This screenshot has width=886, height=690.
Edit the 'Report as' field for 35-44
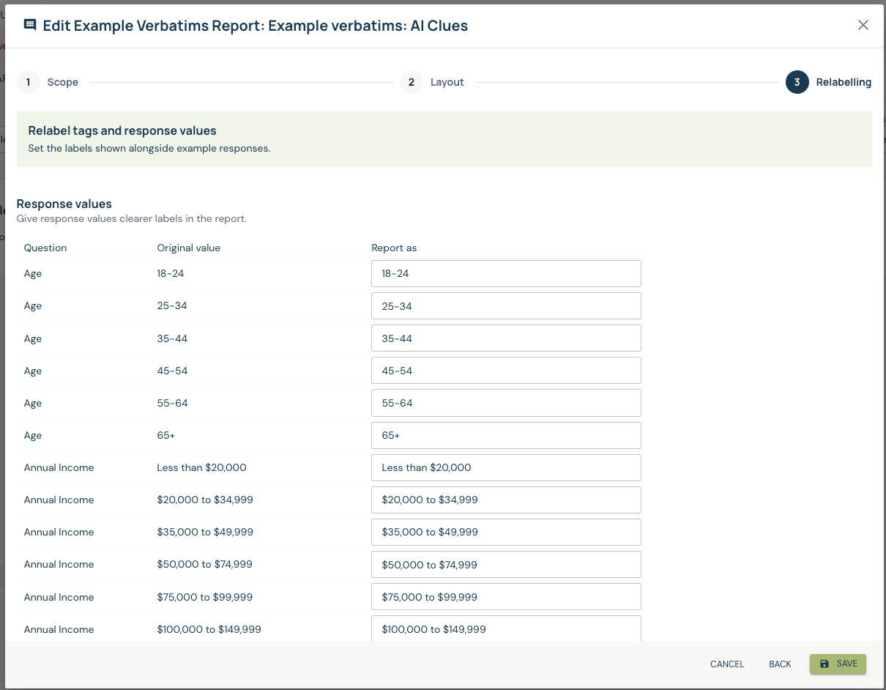click(x=506, y=338)
